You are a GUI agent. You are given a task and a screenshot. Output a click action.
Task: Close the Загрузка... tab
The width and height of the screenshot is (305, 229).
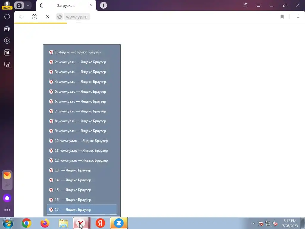tap(91, 5)
